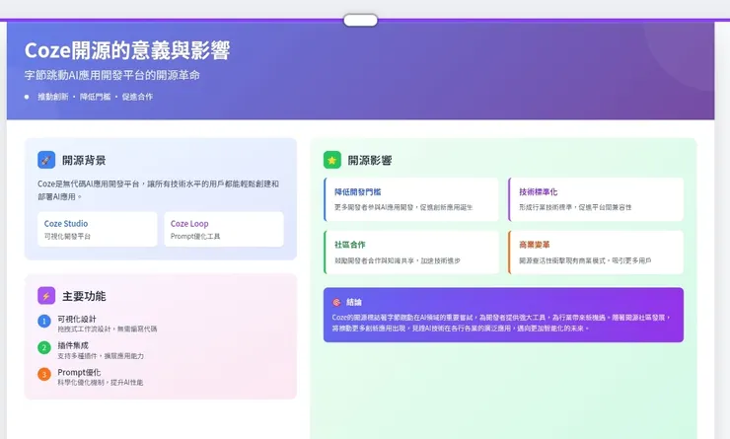This screenshot has height=439, width=730.
Task: Click the green number 2 circle
Action: pyautogui.click(x=44, y=348)
